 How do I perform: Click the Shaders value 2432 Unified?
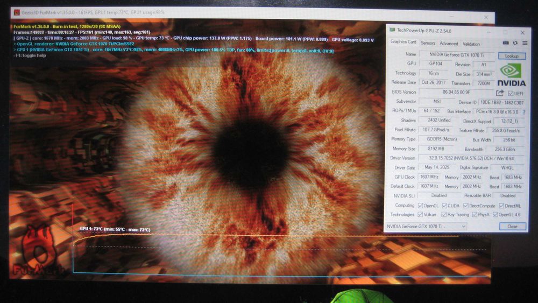439,120
